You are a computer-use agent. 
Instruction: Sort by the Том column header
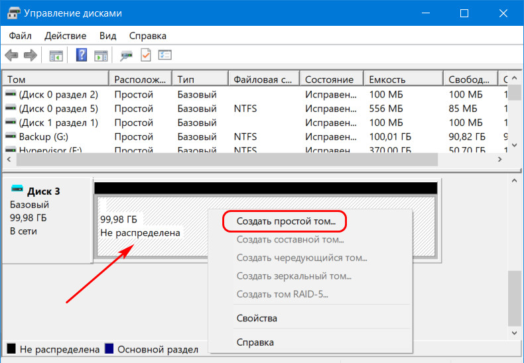[56, 79]
